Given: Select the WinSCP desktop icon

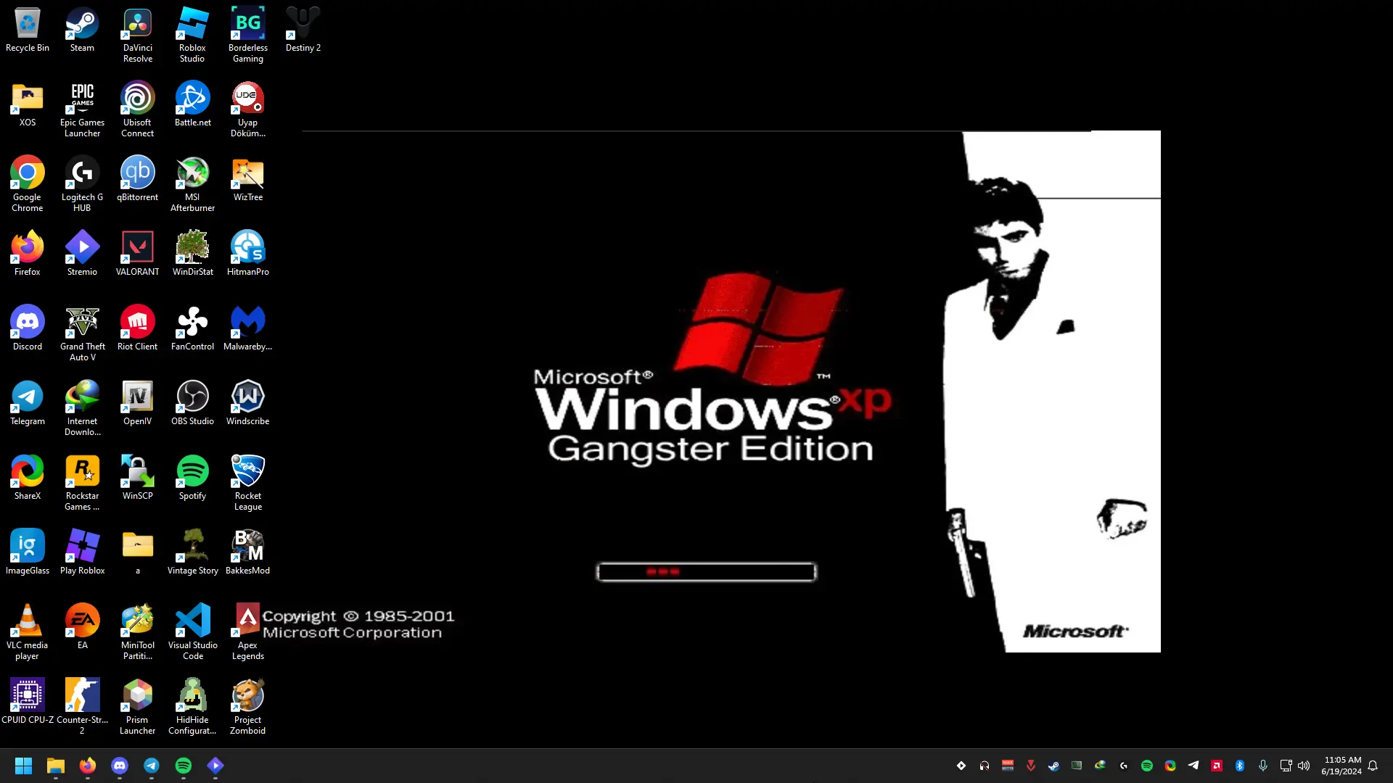Looking at the screenshot, I should (x=138, y=478).
